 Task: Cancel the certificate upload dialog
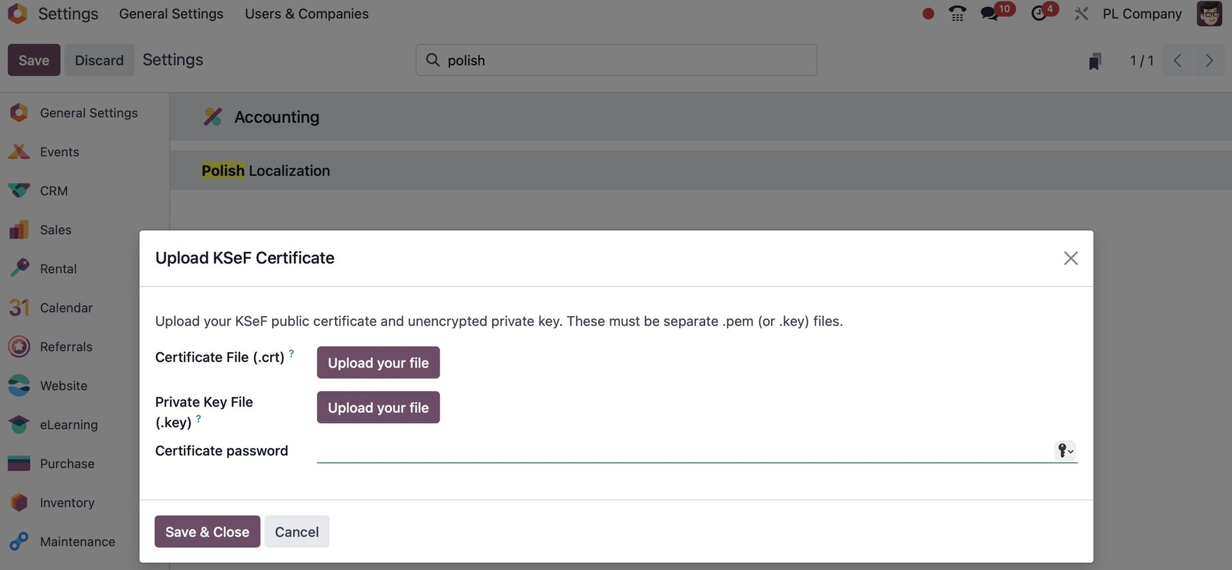coord(296,532)
